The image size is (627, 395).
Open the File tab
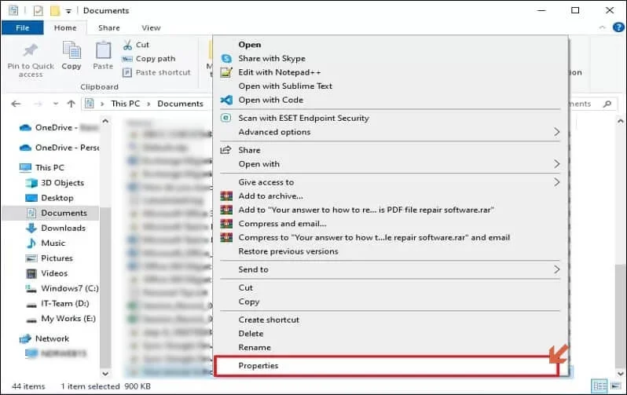pyautogui.click(x=22, y=27)
